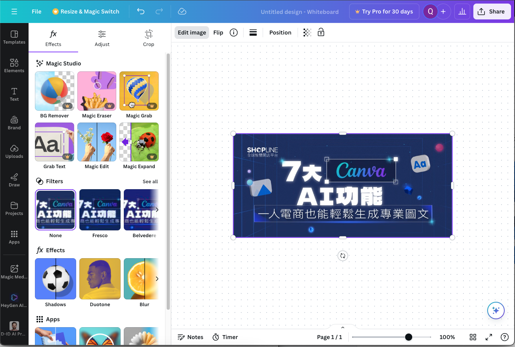Click the zoom slider handle

pos(409,337)
